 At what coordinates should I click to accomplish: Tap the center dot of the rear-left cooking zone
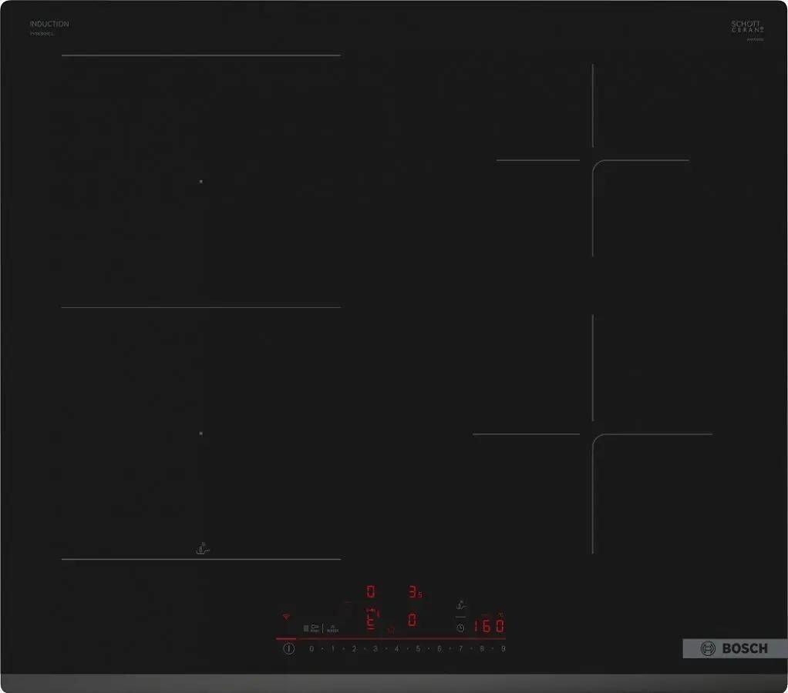pyautogui.click(x=201, y=181)
